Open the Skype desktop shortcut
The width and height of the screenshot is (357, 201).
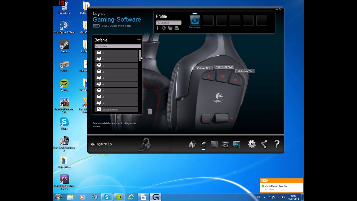pyautogui.click(x=64, y=123)
